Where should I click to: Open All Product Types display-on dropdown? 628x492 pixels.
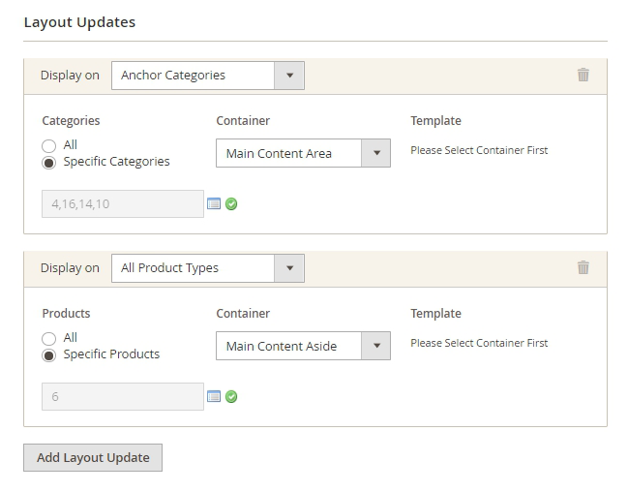(x=208, y=268)
